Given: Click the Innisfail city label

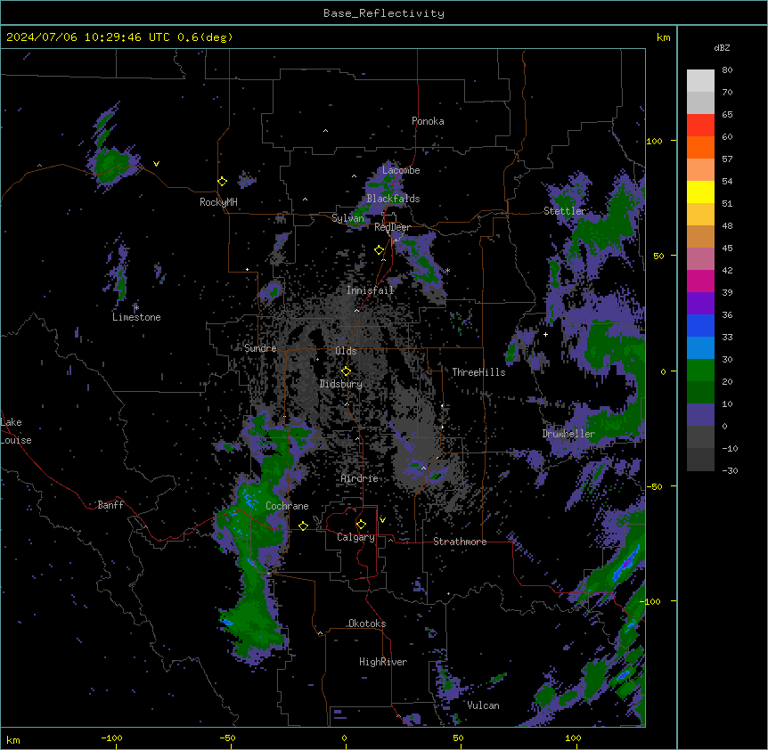Looking at the screenshot, I should click(370, 290).
